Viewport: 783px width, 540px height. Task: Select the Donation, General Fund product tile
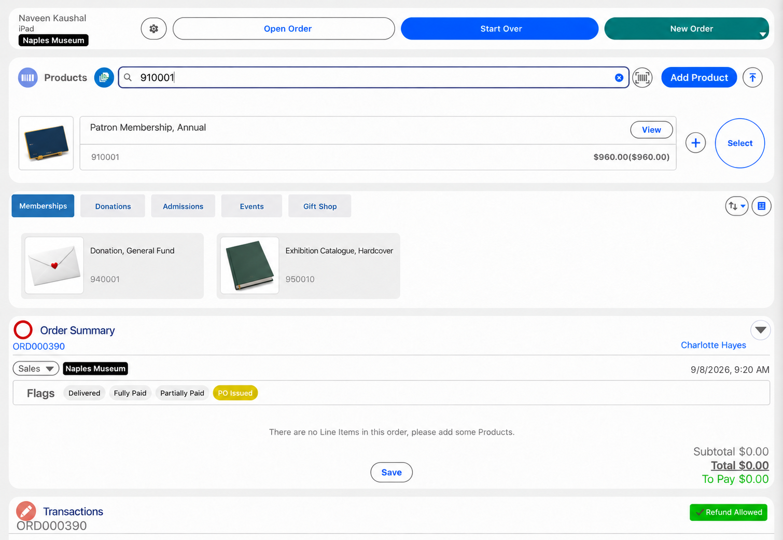pyautogui.click(x=113, y=266)
